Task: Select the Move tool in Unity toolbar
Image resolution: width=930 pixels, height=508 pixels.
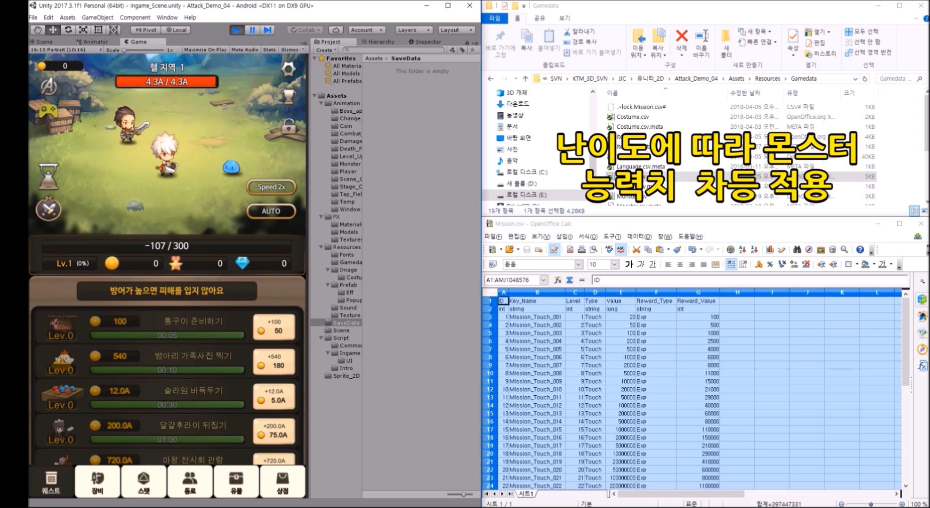Action: point(52,30)
